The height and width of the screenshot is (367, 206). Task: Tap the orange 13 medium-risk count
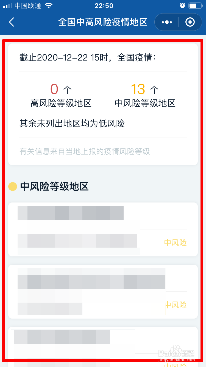(x=138, y=89)
